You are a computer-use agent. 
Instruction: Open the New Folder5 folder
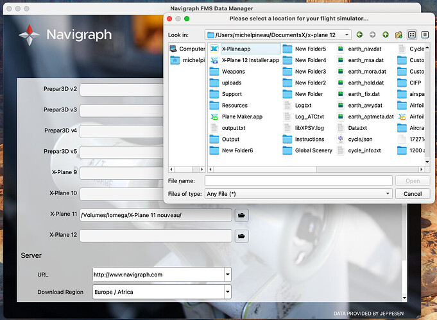coord(304,49)
